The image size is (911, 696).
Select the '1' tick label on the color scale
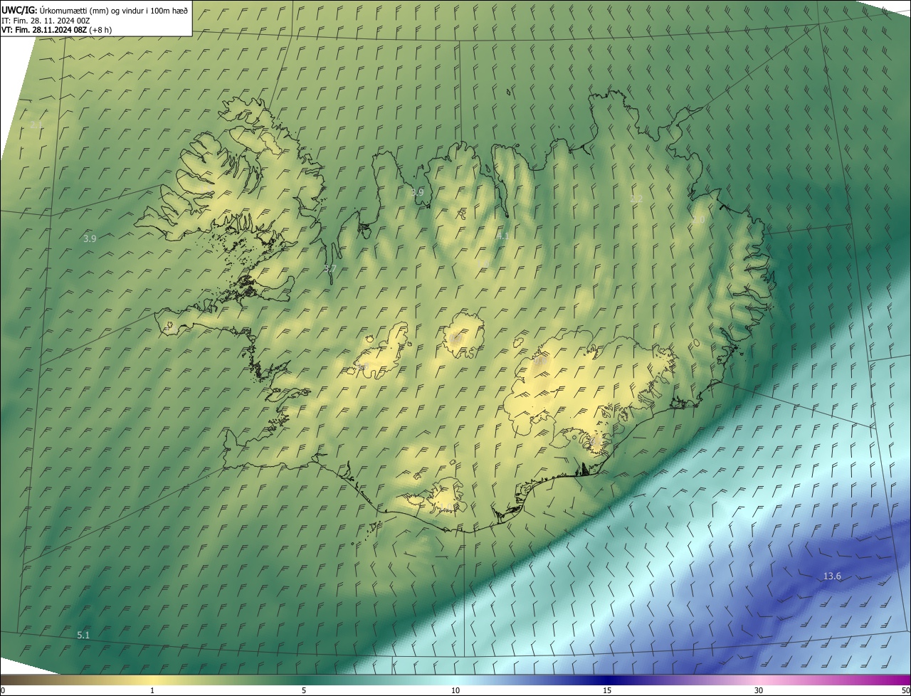coord(152,690)
